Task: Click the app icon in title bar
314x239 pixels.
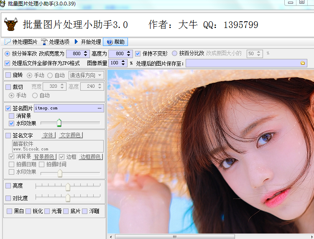Action: coord(3,3)
